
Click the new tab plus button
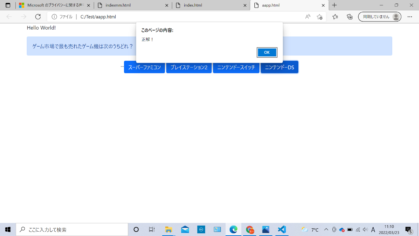coord(334,5)
